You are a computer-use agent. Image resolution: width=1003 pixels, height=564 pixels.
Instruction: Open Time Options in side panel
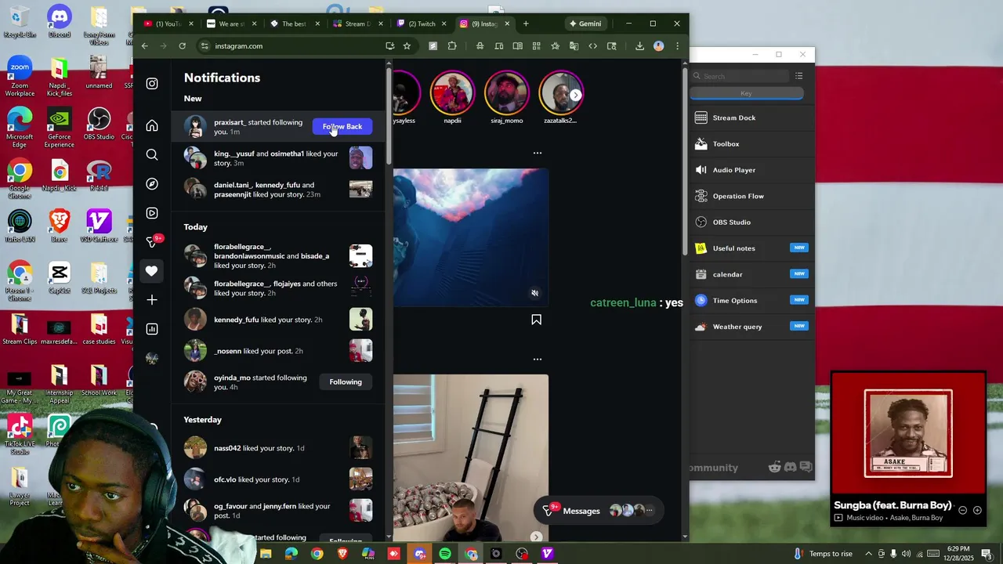click(x=751, y=301)
